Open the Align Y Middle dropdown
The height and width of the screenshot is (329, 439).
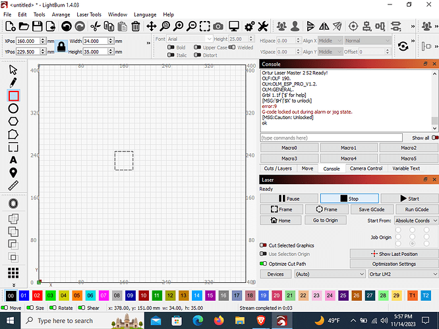pos(330,52)
